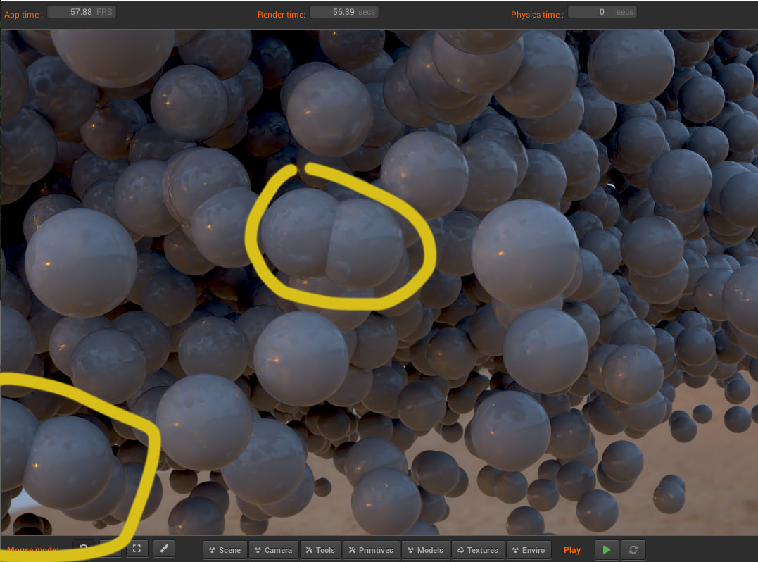Click the orange Play label
Screen dimensions: 758x562
(x=571, y=549)
